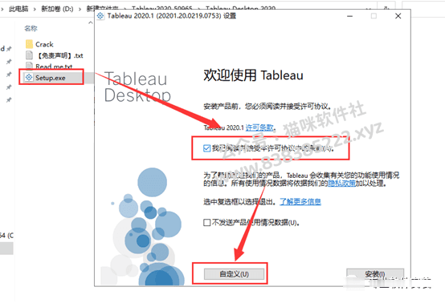Image resolution: width=445 pixels, height=303 pixels.
Task: Select the Setup.exe gear icon
Action: click(29, 77)
